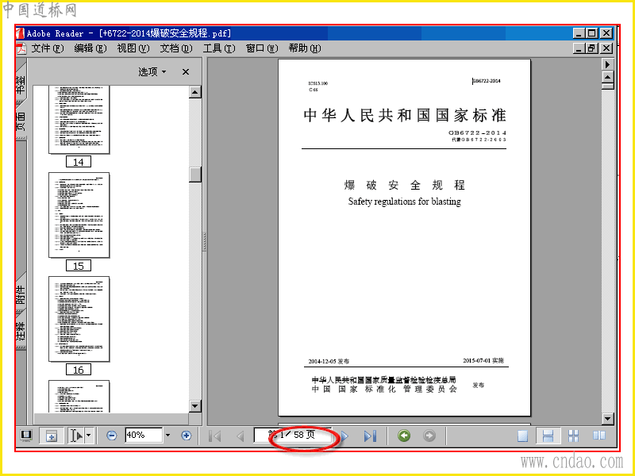Viewport: 635px width, 476px height.
Task: Toggle continuous page layout
Action: pyautogui.click(x=548, y=436)
